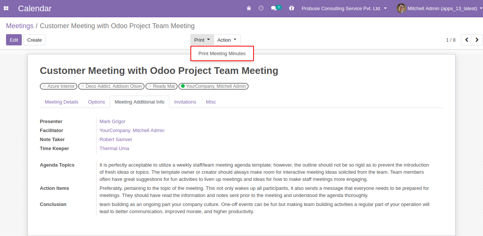Click the Azure Interior attendee tag

(59, 86)
